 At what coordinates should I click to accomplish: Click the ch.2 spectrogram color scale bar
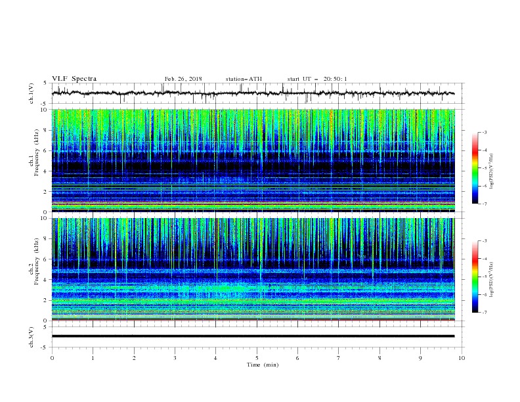tap(475, 277)
